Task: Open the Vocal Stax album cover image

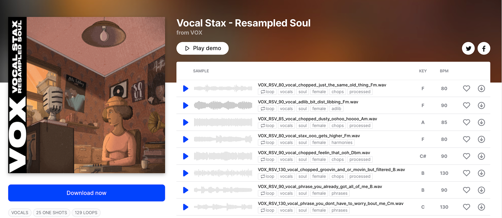Action: [87, 95]
